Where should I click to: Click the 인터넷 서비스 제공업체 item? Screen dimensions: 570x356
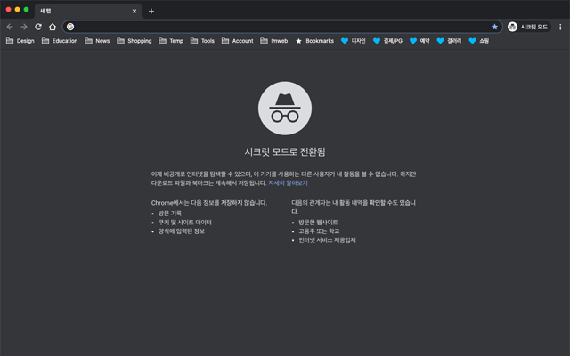[x=327, y=240]
